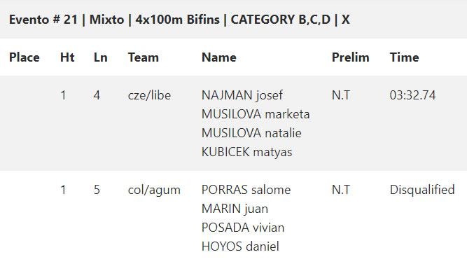Click the Ln column header
467x264 pixels.
[x=100, y=57]
